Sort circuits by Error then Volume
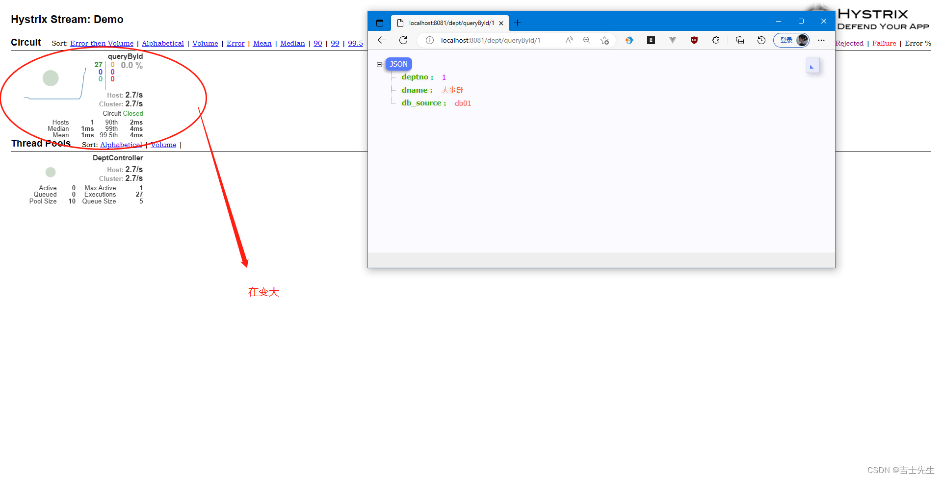The image size is (942, 479). 102,43
